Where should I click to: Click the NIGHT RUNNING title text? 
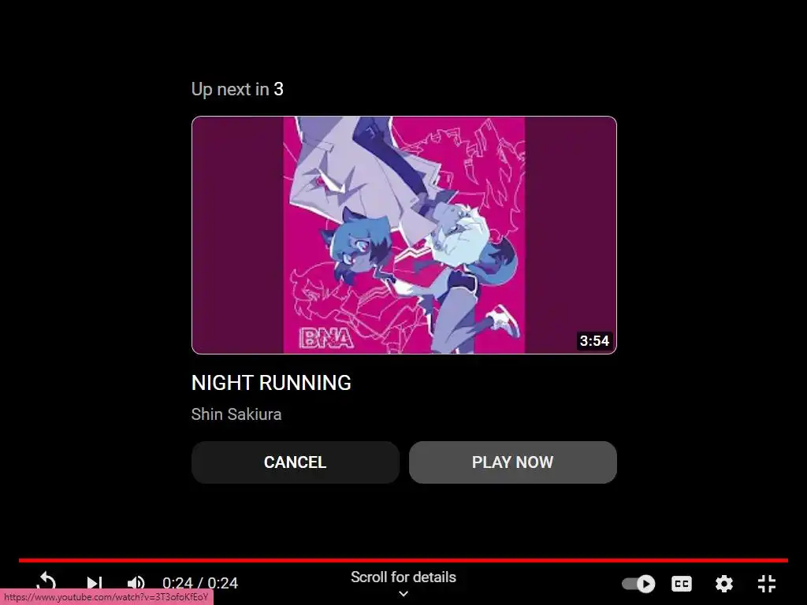coord(271,383)
